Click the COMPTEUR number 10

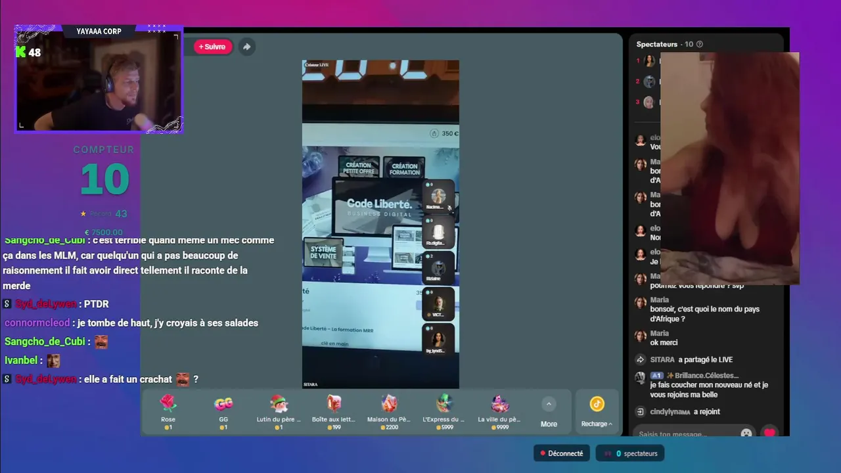(x=104, y=179)
